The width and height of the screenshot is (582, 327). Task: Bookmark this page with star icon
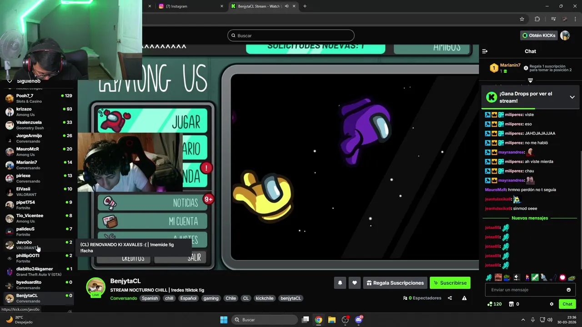point(522,19)
